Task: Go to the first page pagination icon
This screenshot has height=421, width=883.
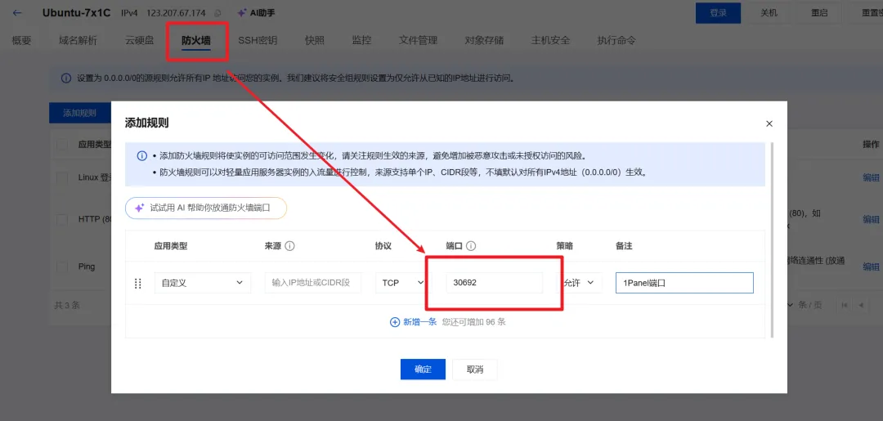Action: click(x=844, y=305)
